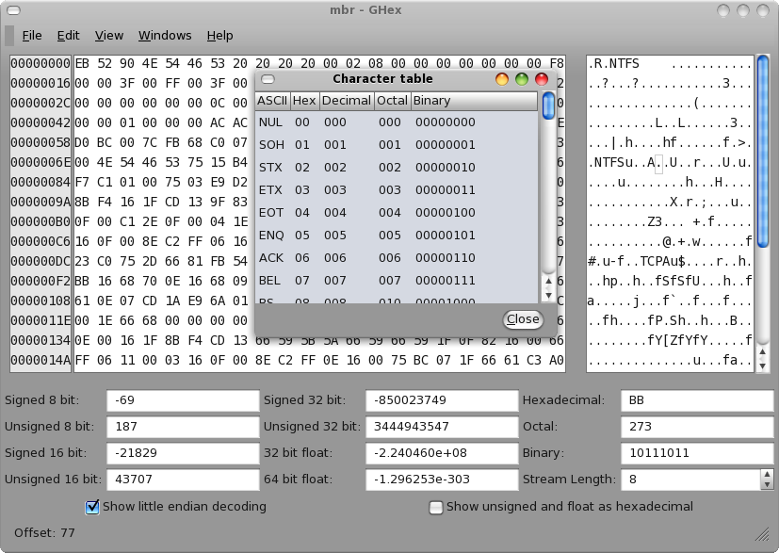The width and height of the screenshot is (779, 553).
Task: Select the EOT row in Character table
Action: tap(397, 213)
